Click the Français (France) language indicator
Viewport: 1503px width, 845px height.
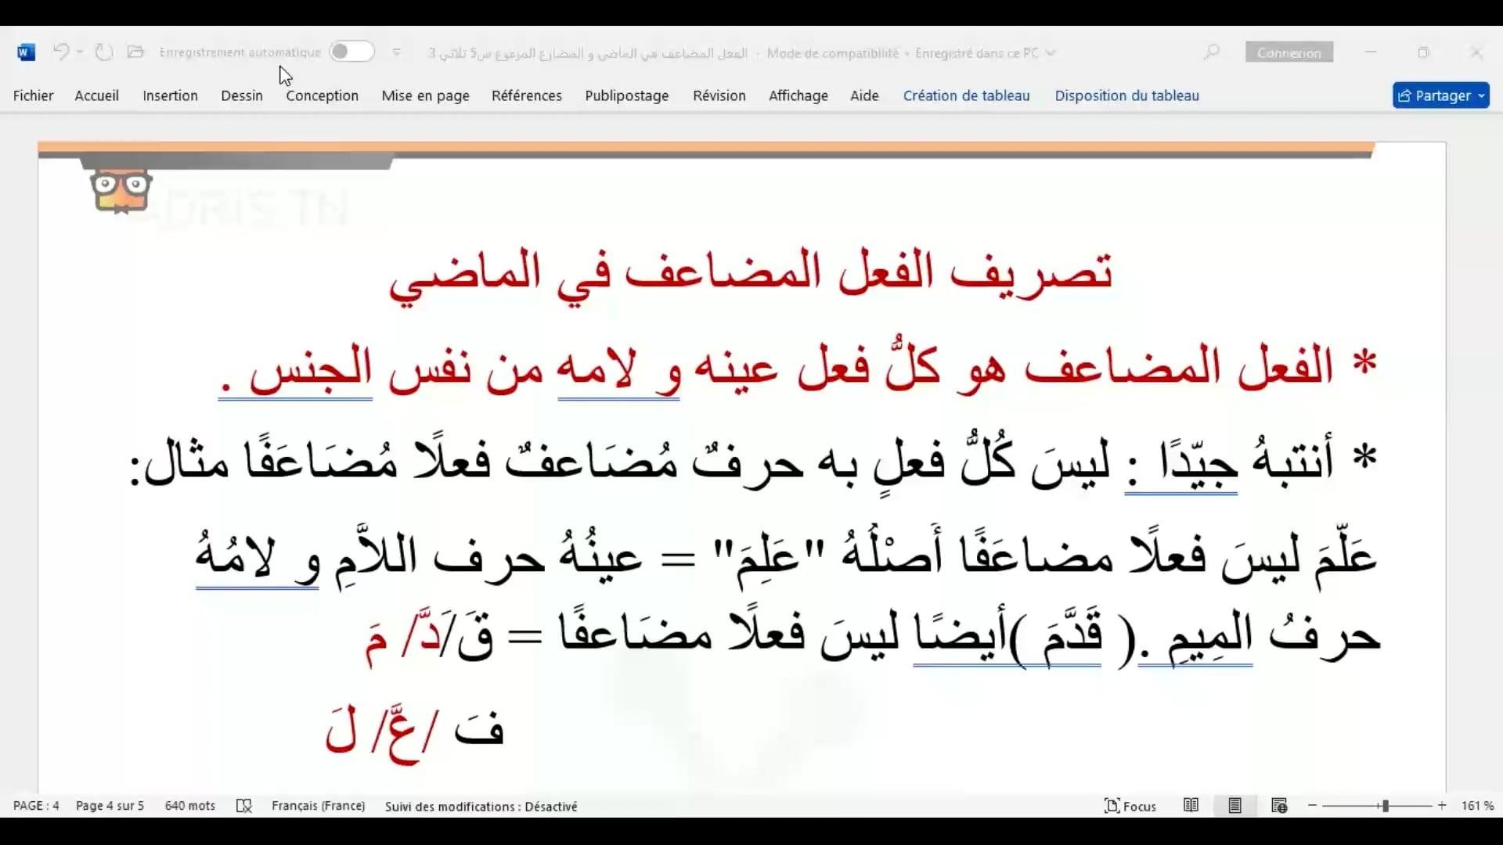(x=318, y=806)
